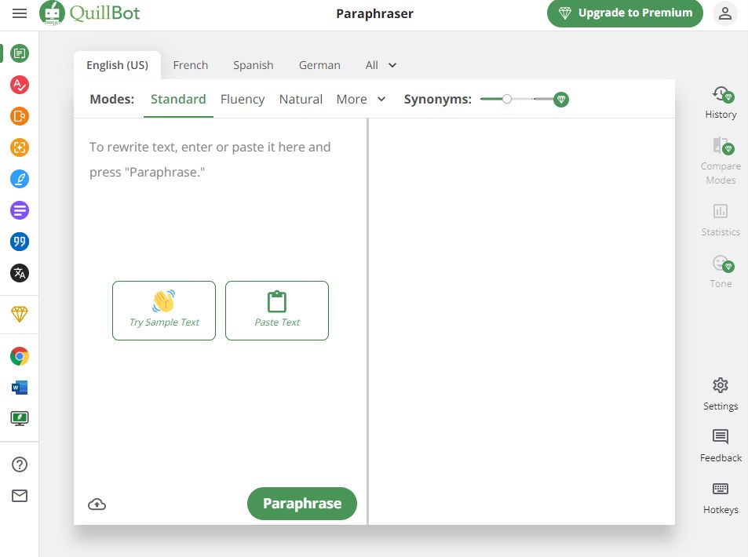Open the Citation Generator quote icon
Image resolution: width=748 pixels, height=557 pixels.
20,242
